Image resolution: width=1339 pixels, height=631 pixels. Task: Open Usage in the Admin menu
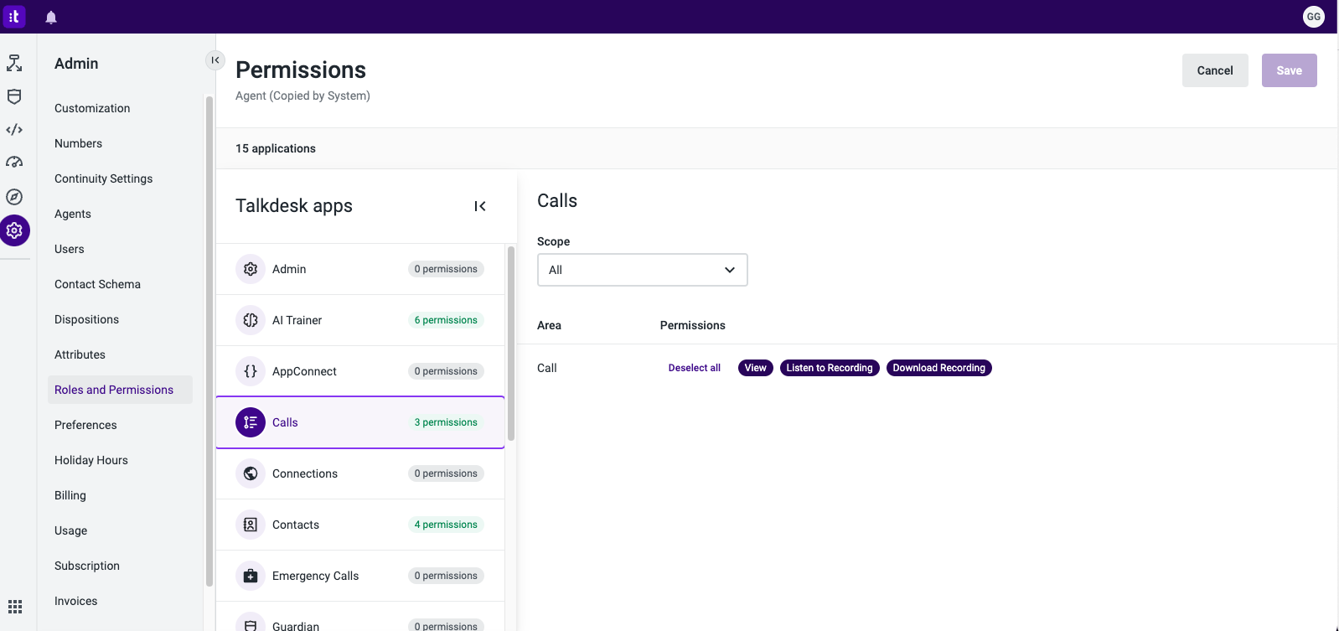point(70,530)
